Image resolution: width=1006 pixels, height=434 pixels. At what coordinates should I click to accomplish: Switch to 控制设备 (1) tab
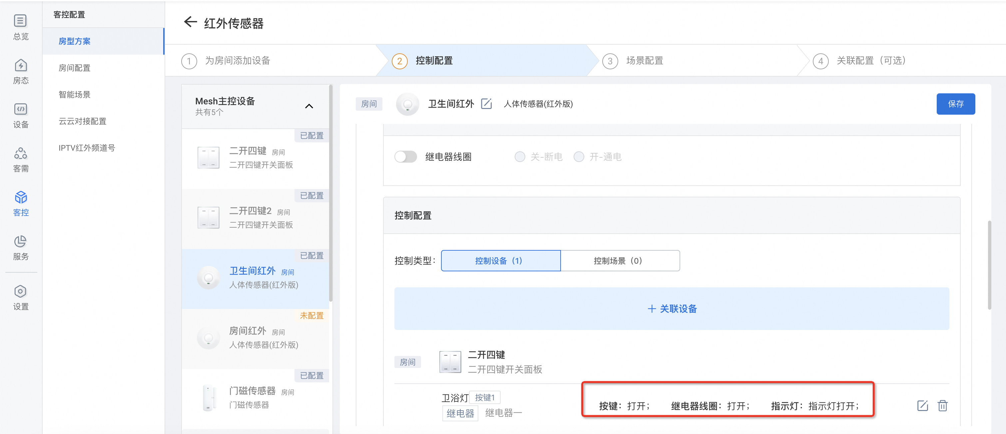501,261
